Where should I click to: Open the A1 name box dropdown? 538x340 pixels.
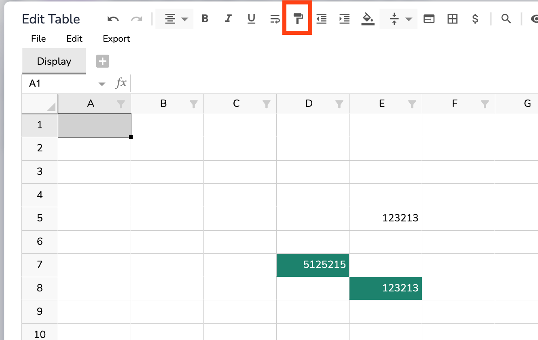(102, 84)
